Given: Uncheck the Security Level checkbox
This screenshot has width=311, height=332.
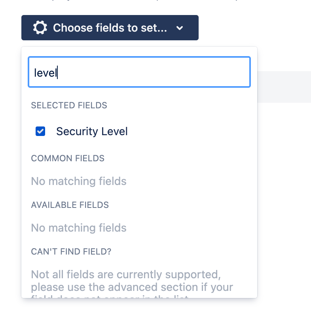Looking at the screenshot, I should (40, 132).
